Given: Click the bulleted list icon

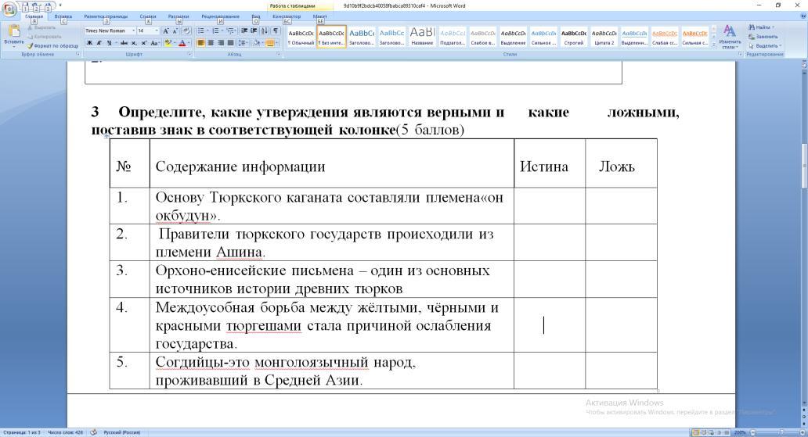Looking at the screenshot, I should pos(201,31).
